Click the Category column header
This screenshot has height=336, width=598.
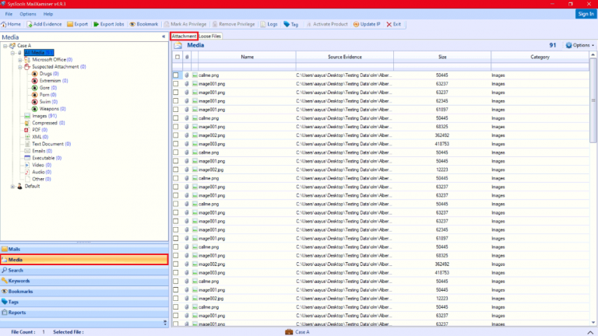click(x=540, y=57)
